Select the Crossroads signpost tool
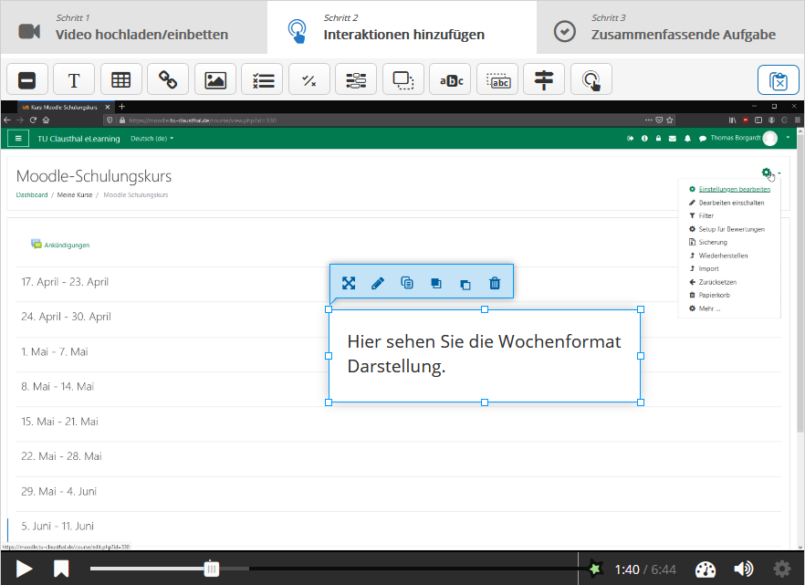Screen dimensions: 805x585 pyautogui.click(x=544, y=79)
